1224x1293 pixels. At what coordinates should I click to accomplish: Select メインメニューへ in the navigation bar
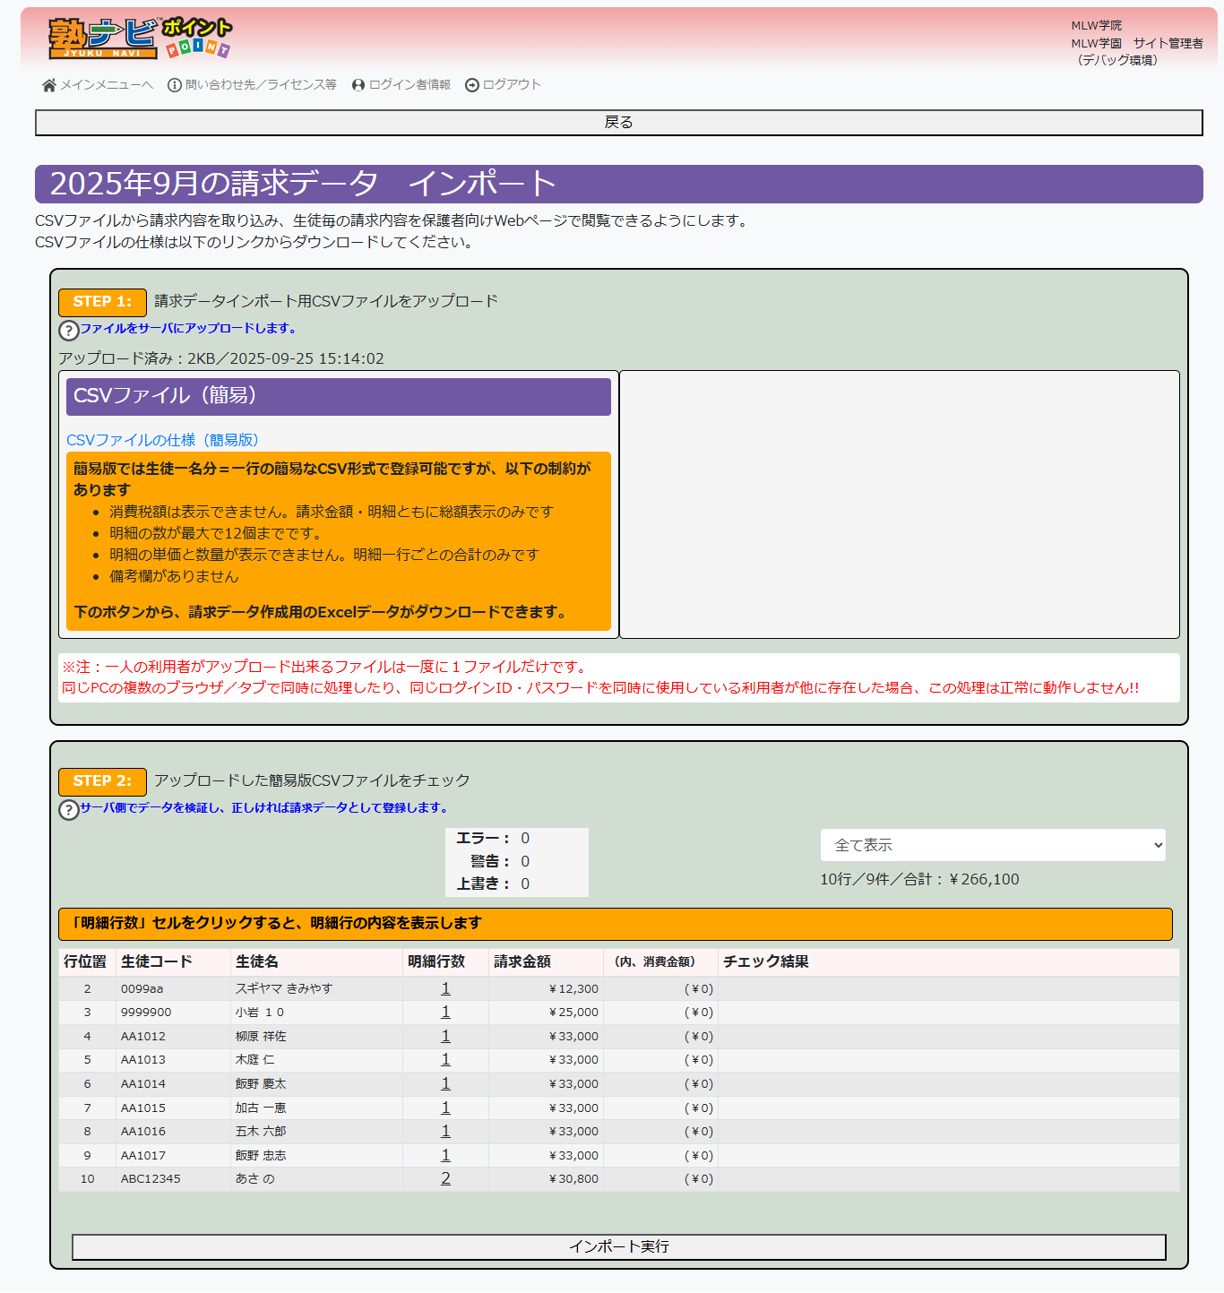point(106,85)
